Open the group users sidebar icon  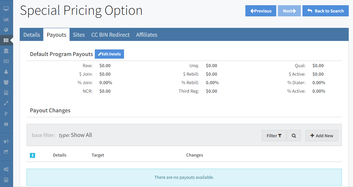coord(6,82)
